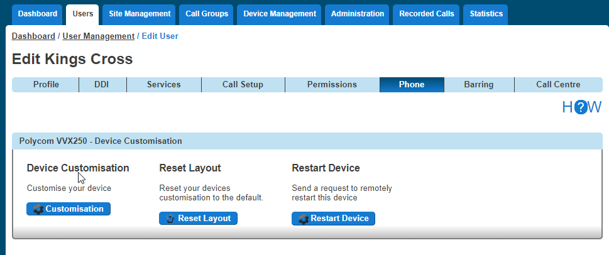Image resolution: width=609 pixels, height=255 pixels.
Task: Open the Statistics tab
Action: (486, 14)
